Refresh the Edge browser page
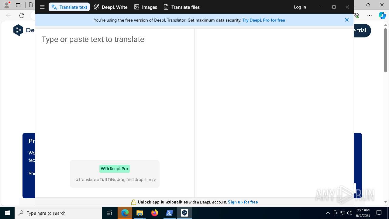Image resolution: width=389 pixels, height=219 pixels. (x=22, y=16)
